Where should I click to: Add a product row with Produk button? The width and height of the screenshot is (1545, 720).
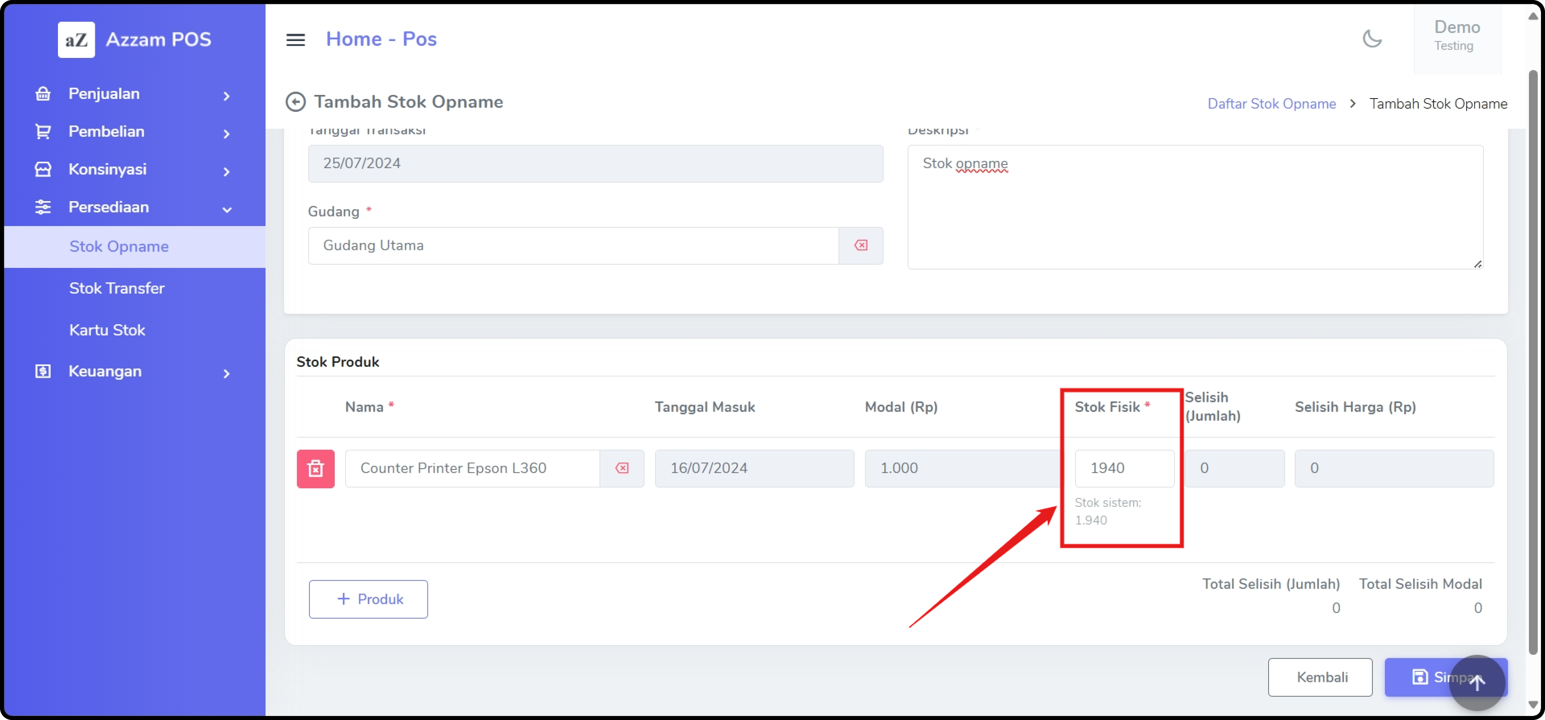point(368,599)
